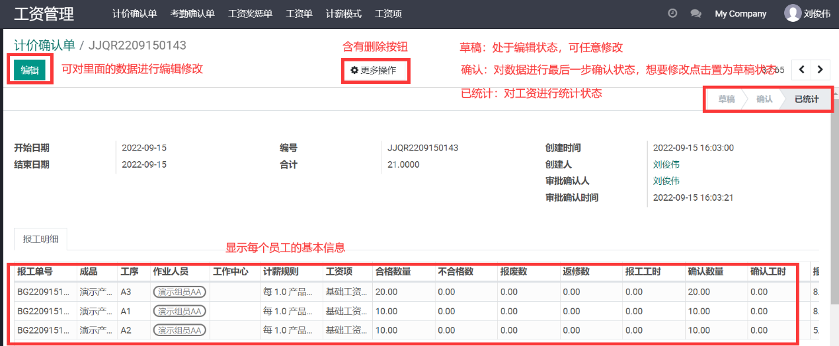Select the 报工明细 tab
Screen dimensions: 839x346
point(40,239)
